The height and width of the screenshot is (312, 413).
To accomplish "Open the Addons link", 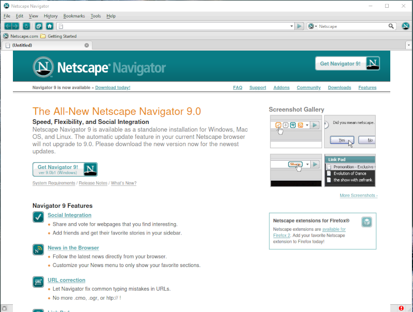I will [281, 87].
